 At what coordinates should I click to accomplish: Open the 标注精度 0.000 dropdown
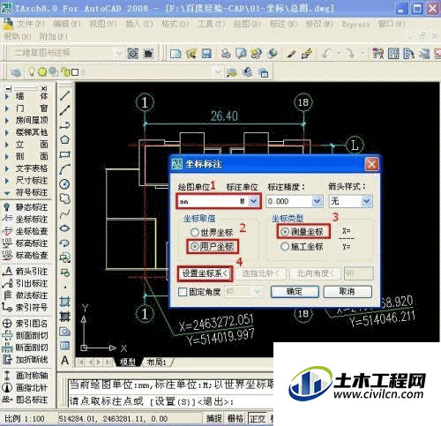[x=317, y=201]
